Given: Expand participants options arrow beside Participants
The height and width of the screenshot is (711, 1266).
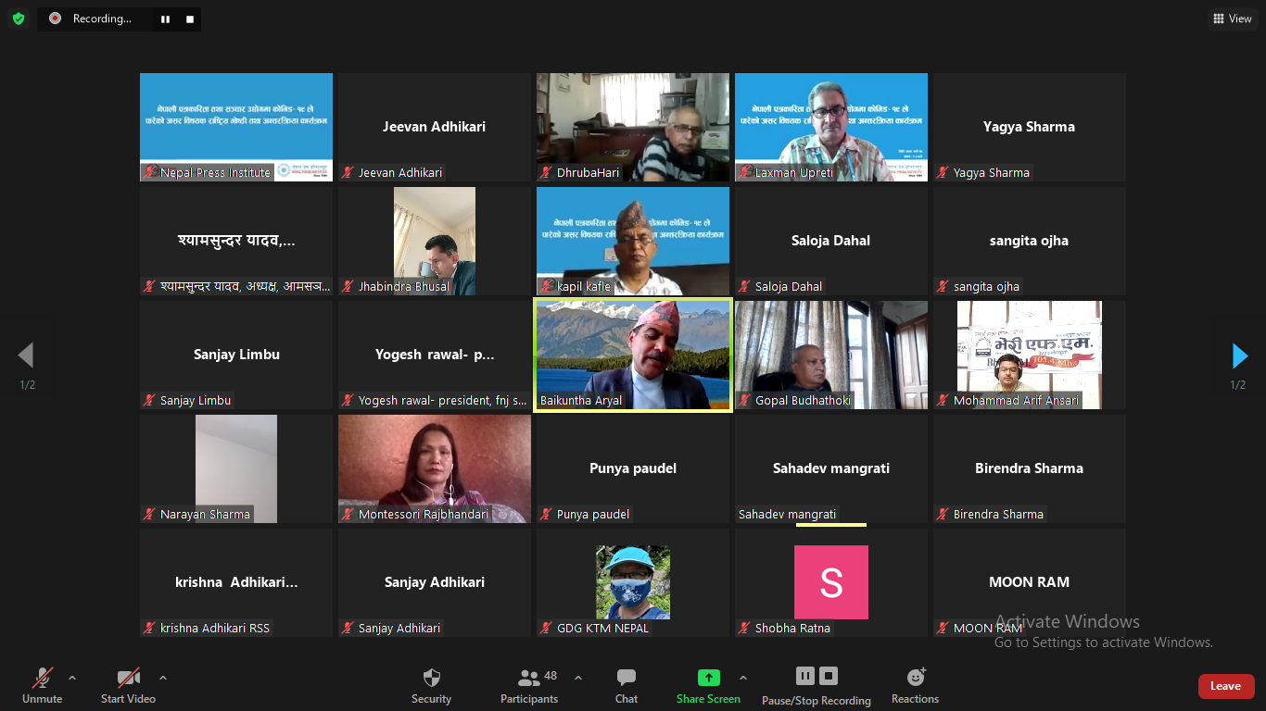Looking at the screenshot, I should tap(578, 678).
